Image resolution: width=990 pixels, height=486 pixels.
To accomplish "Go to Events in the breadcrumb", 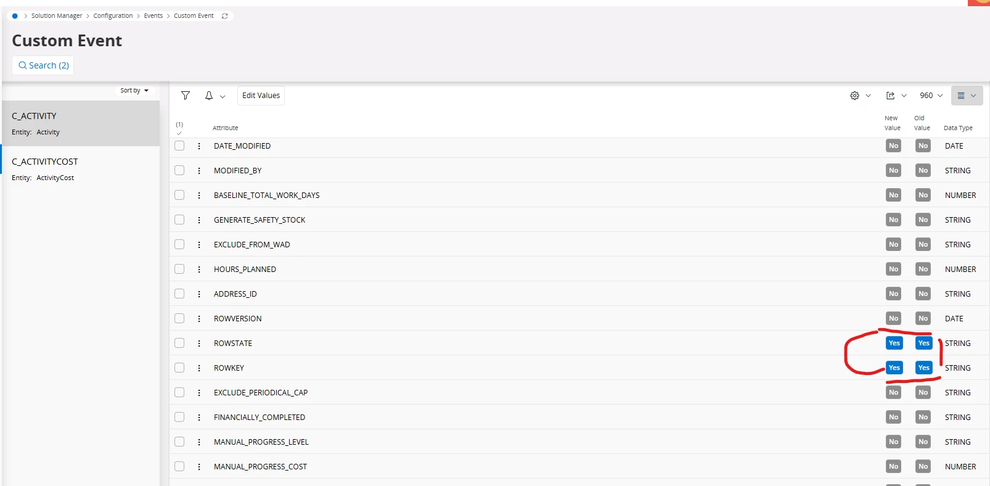I will pyautogui.click(x=153, y=16).
